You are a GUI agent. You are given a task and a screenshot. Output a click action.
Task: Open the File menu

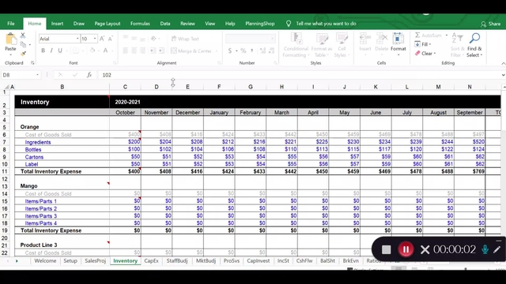[11, 24]
